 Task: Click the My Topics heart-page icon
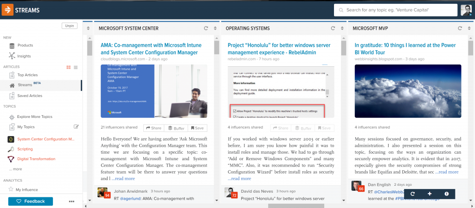12,127
